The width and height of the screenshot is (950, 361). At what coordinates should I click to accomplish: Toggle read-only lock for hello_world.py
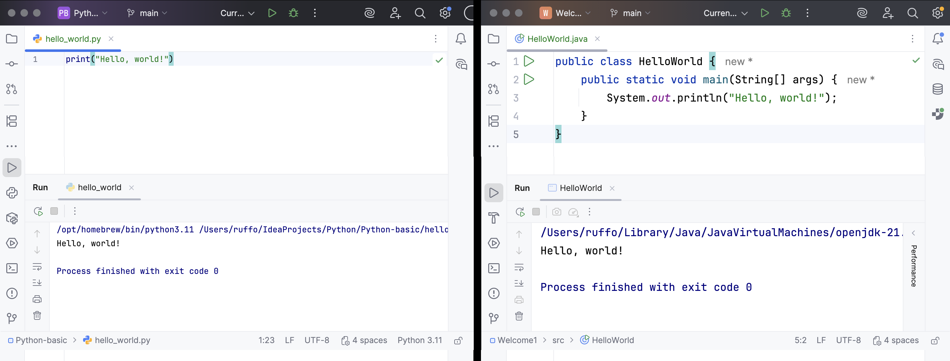click(x=458, y=340)
